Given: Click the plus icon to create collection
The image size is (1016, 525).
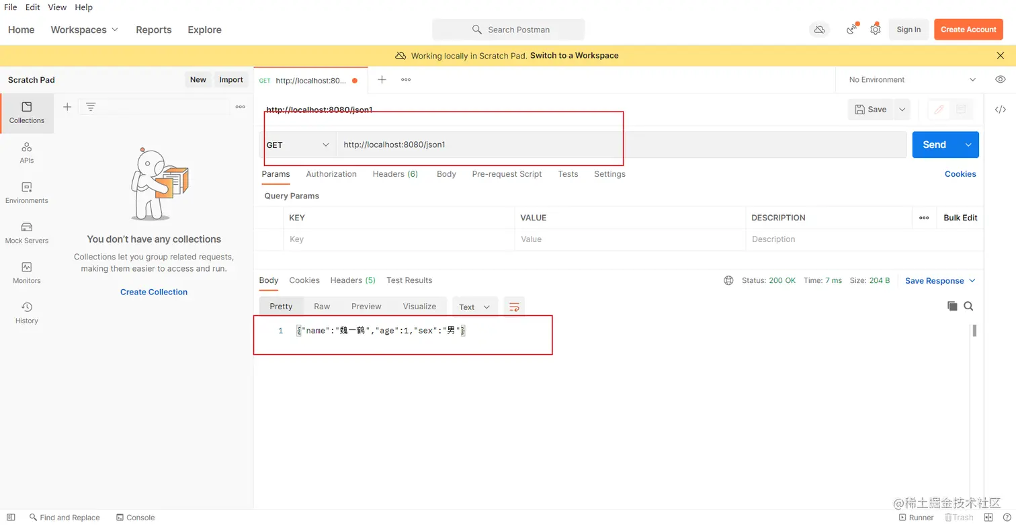Looking at the screenshot, I should click(67, 107).
